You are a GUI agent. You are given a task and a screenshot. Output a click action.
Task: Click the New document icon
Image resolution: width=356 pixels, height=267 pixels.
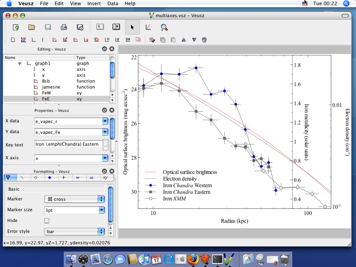point(15,27)
